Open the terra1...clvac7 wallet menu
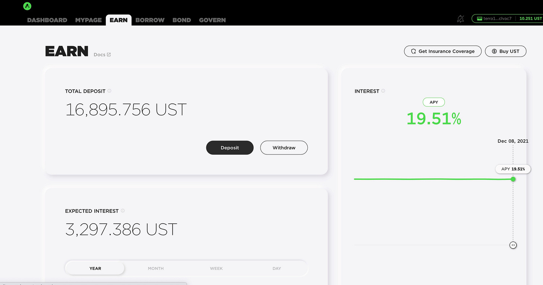The width and height of the screenshot is (543, 285). tap(507, 19)
